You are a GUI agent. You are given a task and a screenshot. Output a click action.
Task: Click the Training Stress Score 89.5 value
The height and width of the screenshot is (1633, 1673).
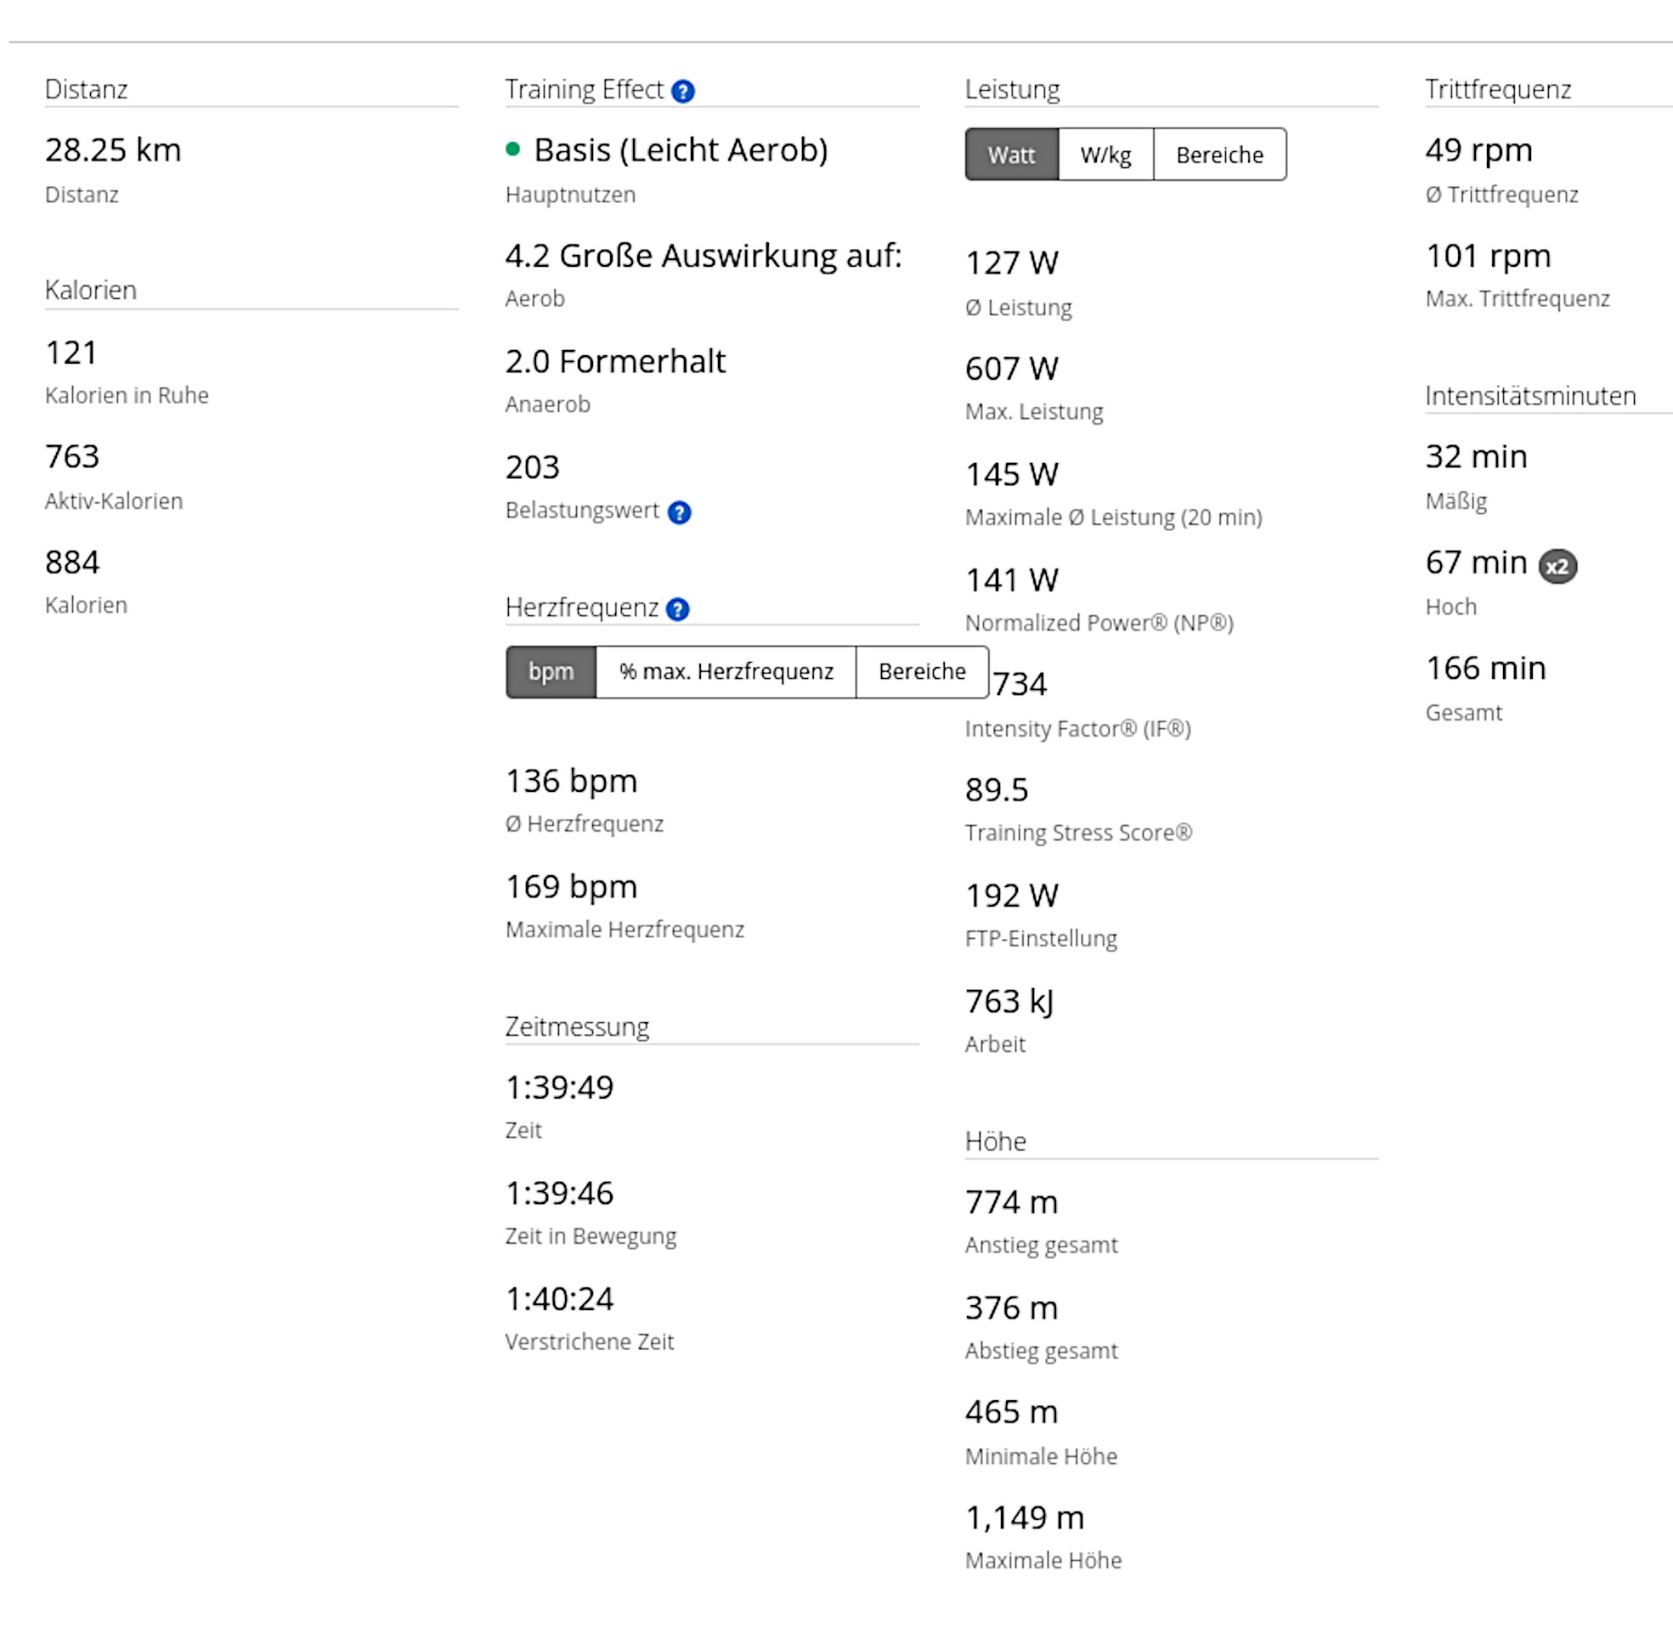pos(996,790)
